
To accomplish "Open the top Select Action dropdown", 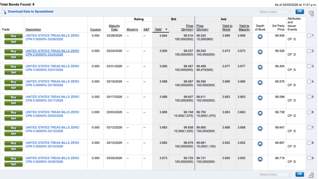I will point(275,12).
